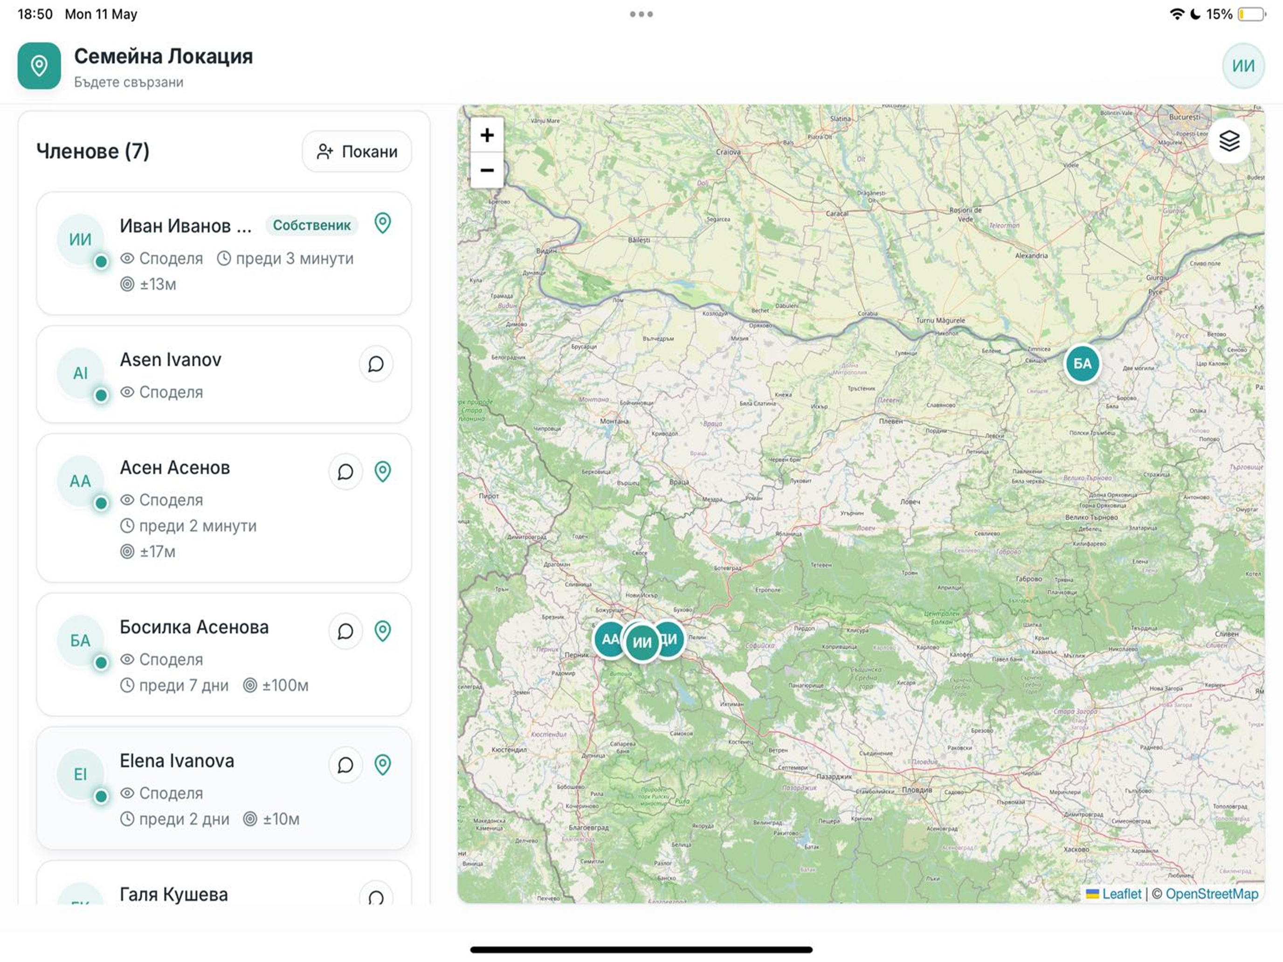Tap the Wi-Fi status icon
Image resolution: width=1283 pixels, height=962 pixels.
point(1177,14)
